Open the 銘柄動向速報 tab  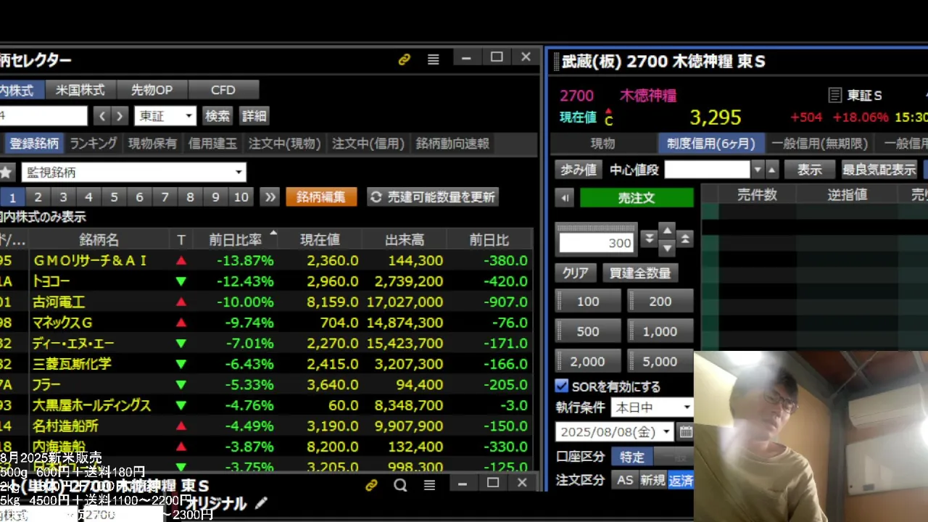point(452,144)
